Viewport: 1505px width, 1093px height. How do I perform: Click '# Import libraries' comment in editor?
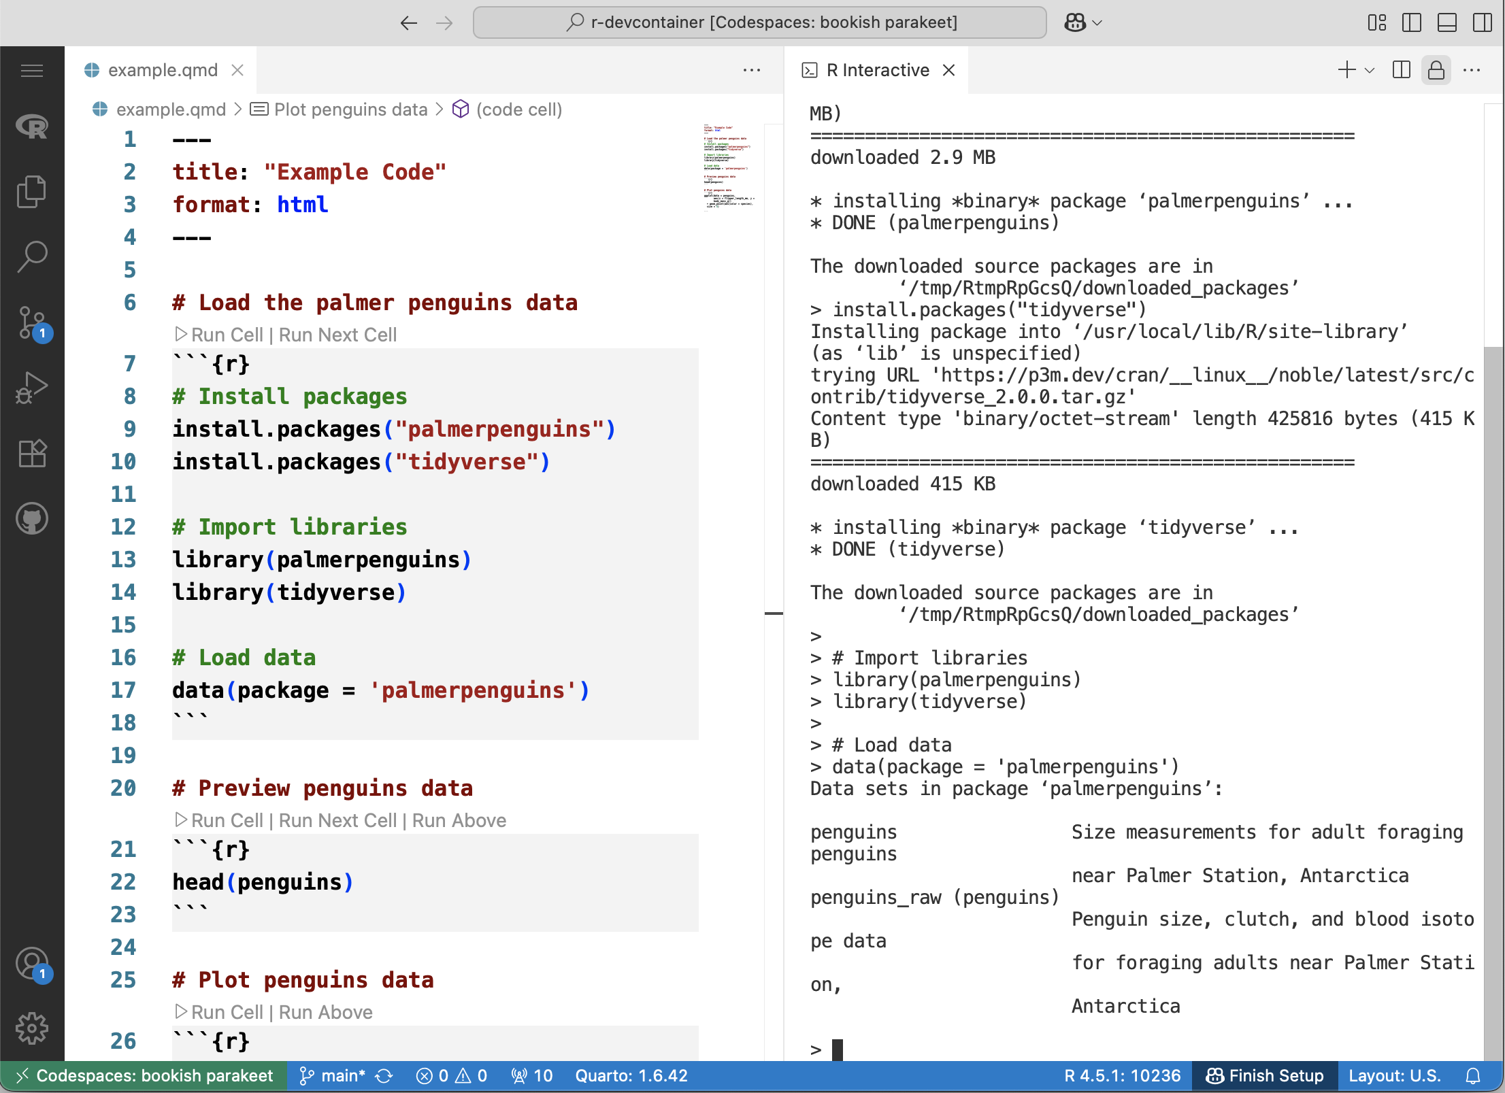pyautogui.click(x=290, y=526)
